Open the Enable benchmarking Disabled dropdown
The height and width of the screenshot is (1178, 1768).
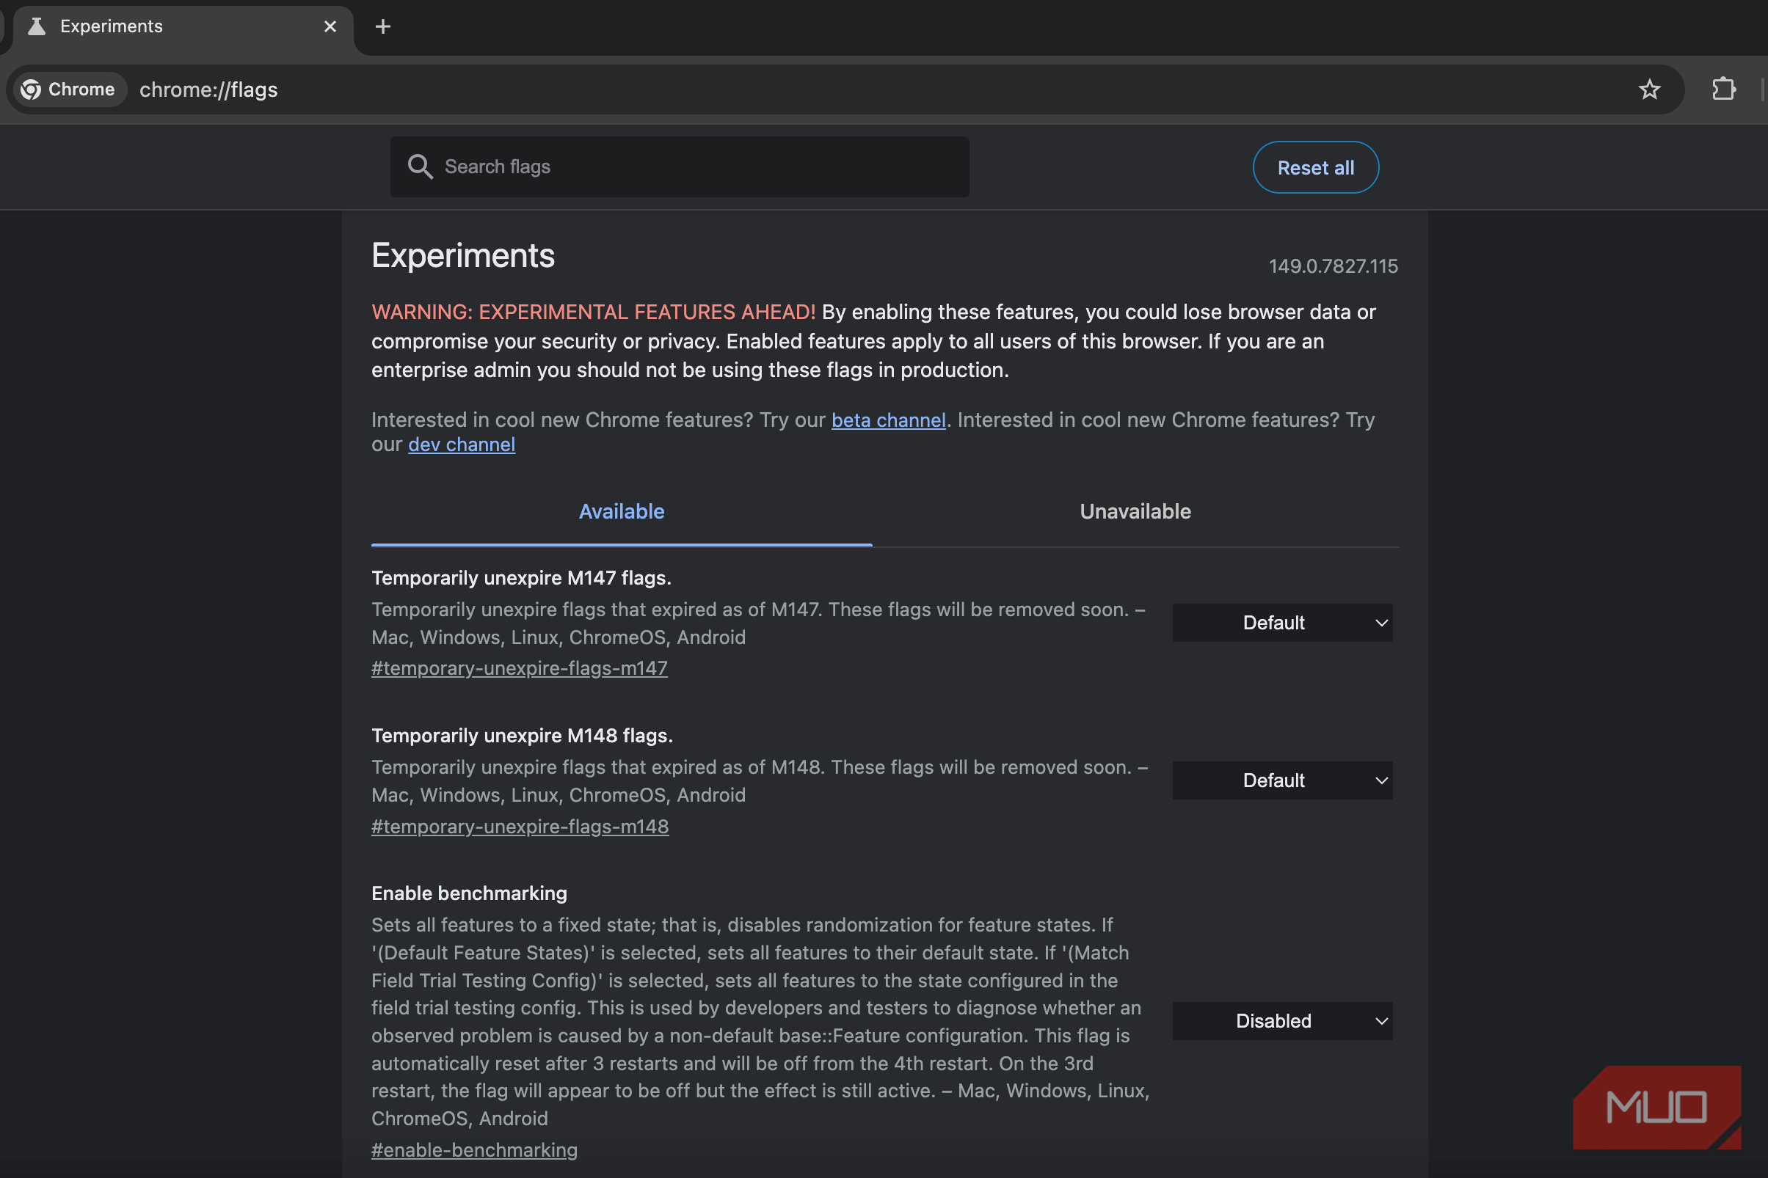pyautogui.click(x=1282, y=1021)
